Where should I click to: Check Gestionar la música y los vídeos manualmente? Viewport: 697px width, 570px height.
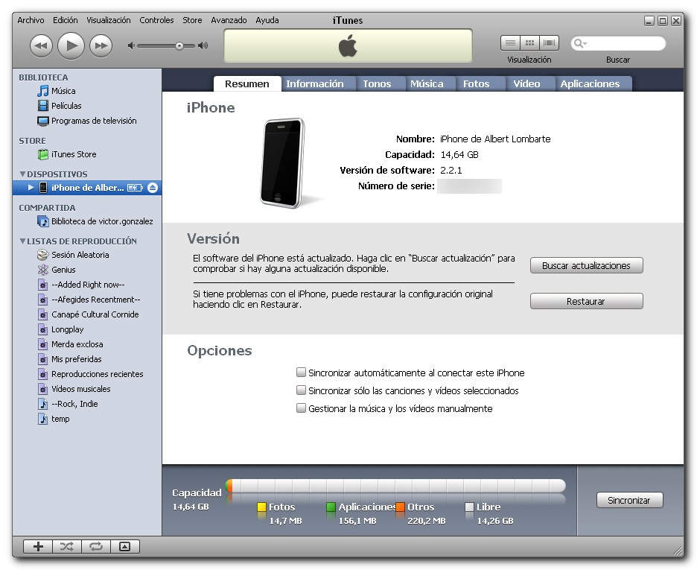pyautogui.click(x=301, y=408)
